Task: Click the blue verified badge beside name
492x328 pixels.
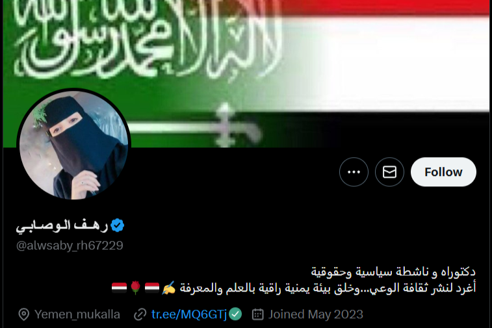Action: [x=118, y=225]
